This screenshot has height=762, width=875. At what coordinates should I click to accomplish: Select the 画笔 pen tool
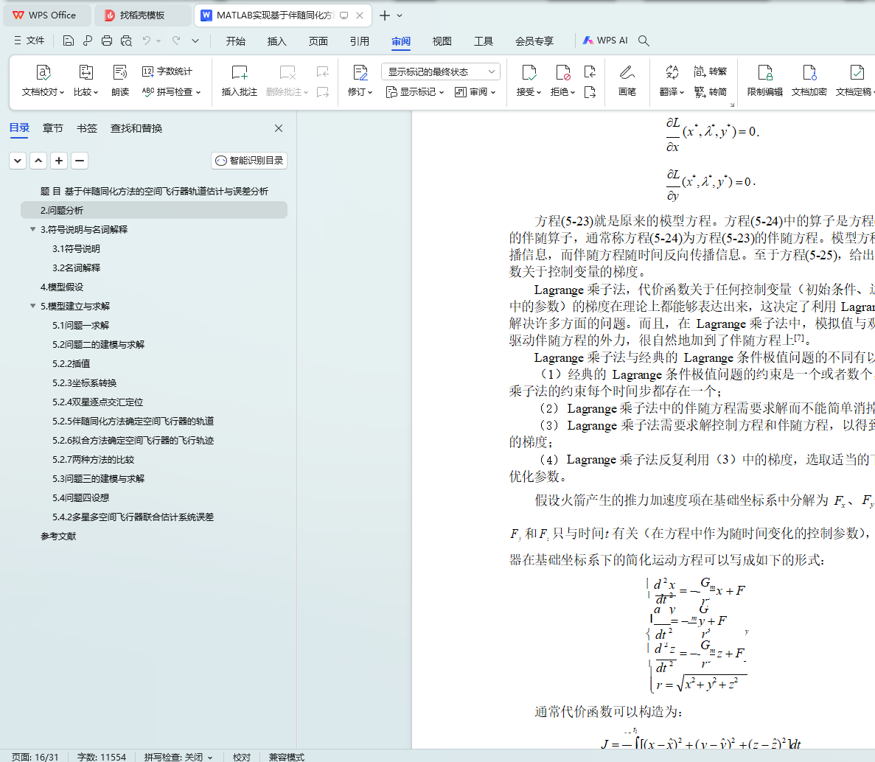point(627,80)
